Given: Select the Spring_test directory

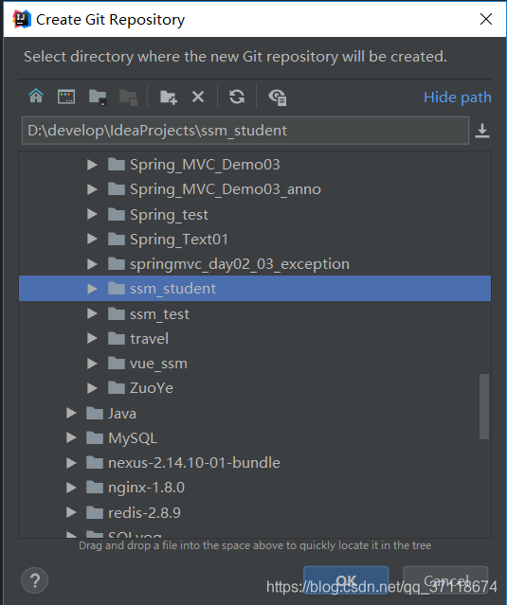Looking at the screenshot, I should pos(169,215).
